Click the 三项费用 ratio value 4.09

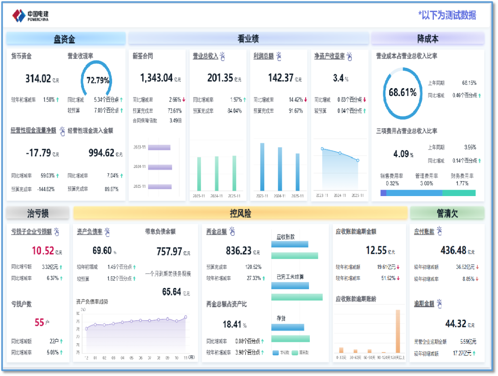point(401,154)
